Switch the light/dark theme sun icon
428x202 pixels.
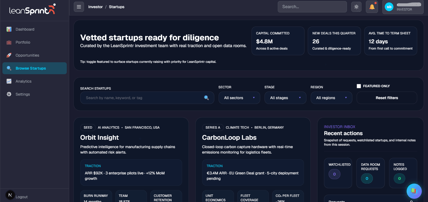coord(356,7)
